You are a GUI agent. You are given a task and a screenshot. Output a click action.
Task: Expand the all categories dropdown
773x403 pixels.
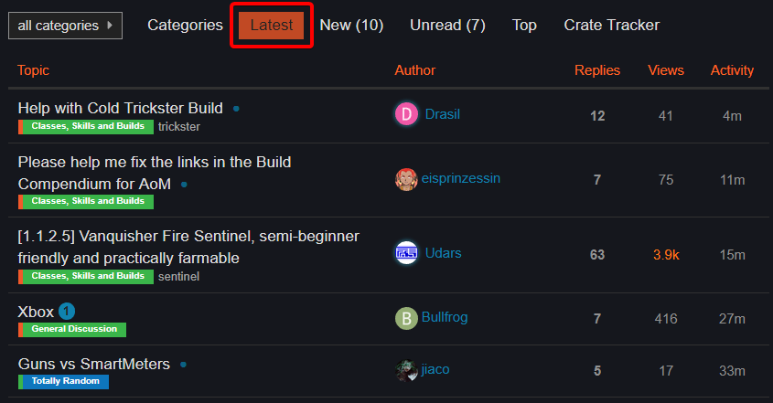click(x=65, y=26)
